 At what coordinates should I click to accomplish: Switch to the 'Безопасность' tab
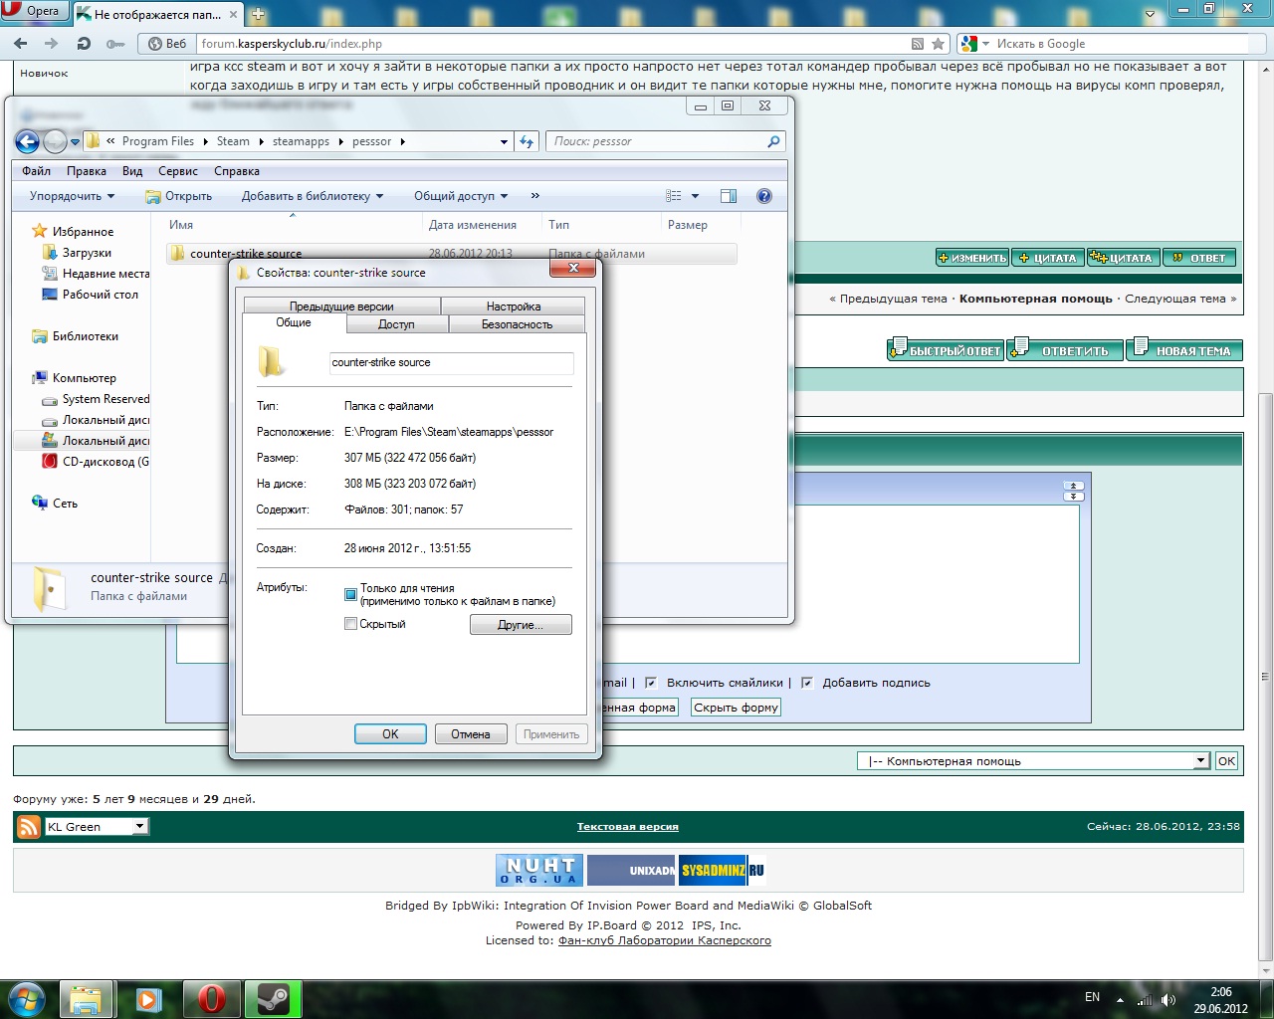click(518, 324)
